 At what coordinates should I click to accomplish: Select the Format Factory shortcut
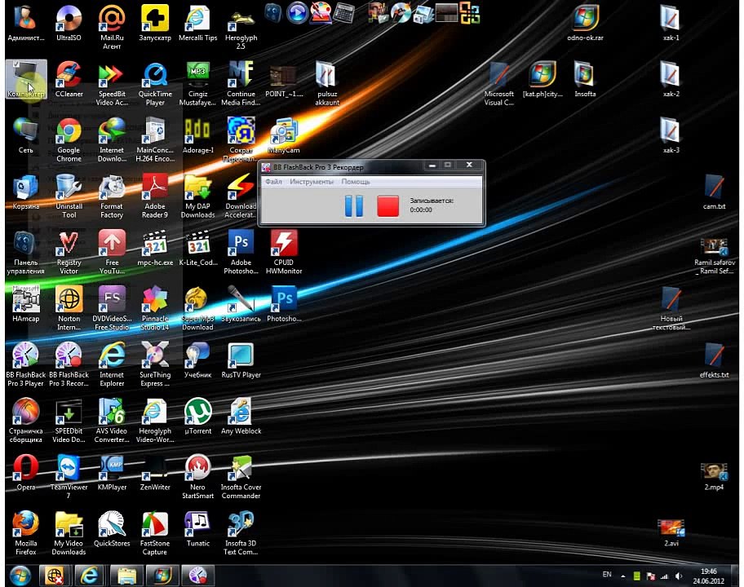(x=112, y=196)
